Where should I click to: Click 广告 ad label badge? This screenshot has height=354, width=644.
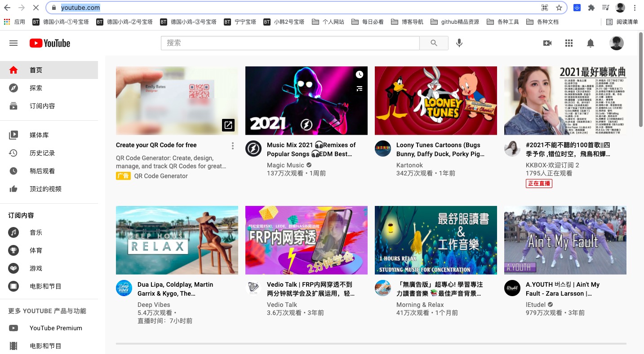(123, 176)
